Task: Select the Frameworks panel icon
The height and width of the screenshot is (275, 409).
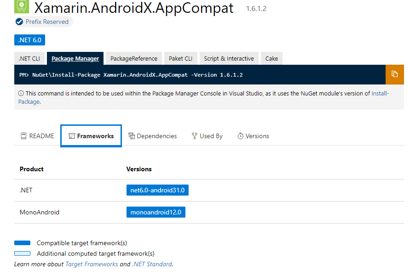Action: [x=72, y=135]
